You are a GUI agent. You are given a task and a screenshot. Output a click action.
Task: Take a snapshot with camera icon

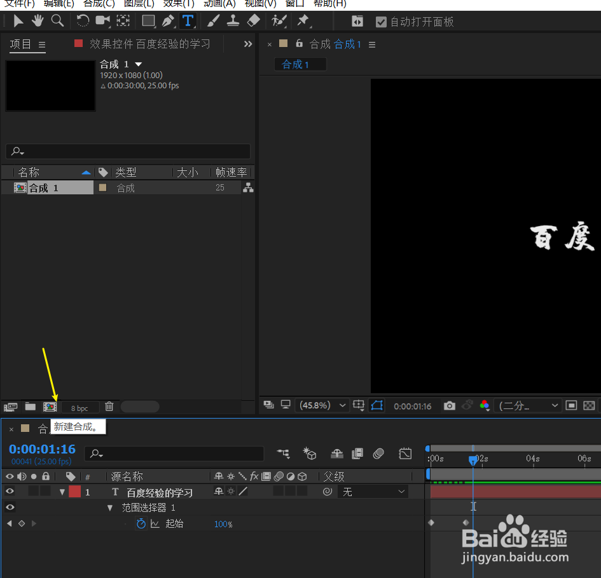click(x=449, y=405)
